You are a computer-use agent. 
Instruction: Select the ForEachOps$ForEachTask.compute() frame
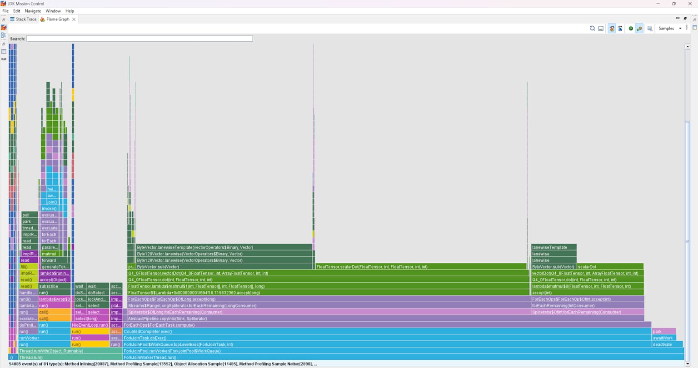click(x=387, y=325)
